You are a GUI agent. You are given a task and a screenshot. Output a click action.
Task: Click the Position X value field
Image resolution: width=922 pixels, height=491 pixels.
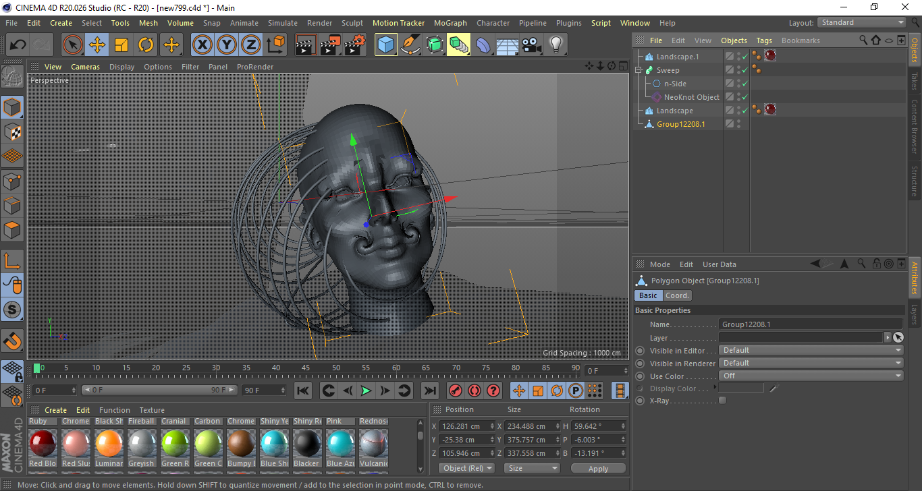coord(467,426)
